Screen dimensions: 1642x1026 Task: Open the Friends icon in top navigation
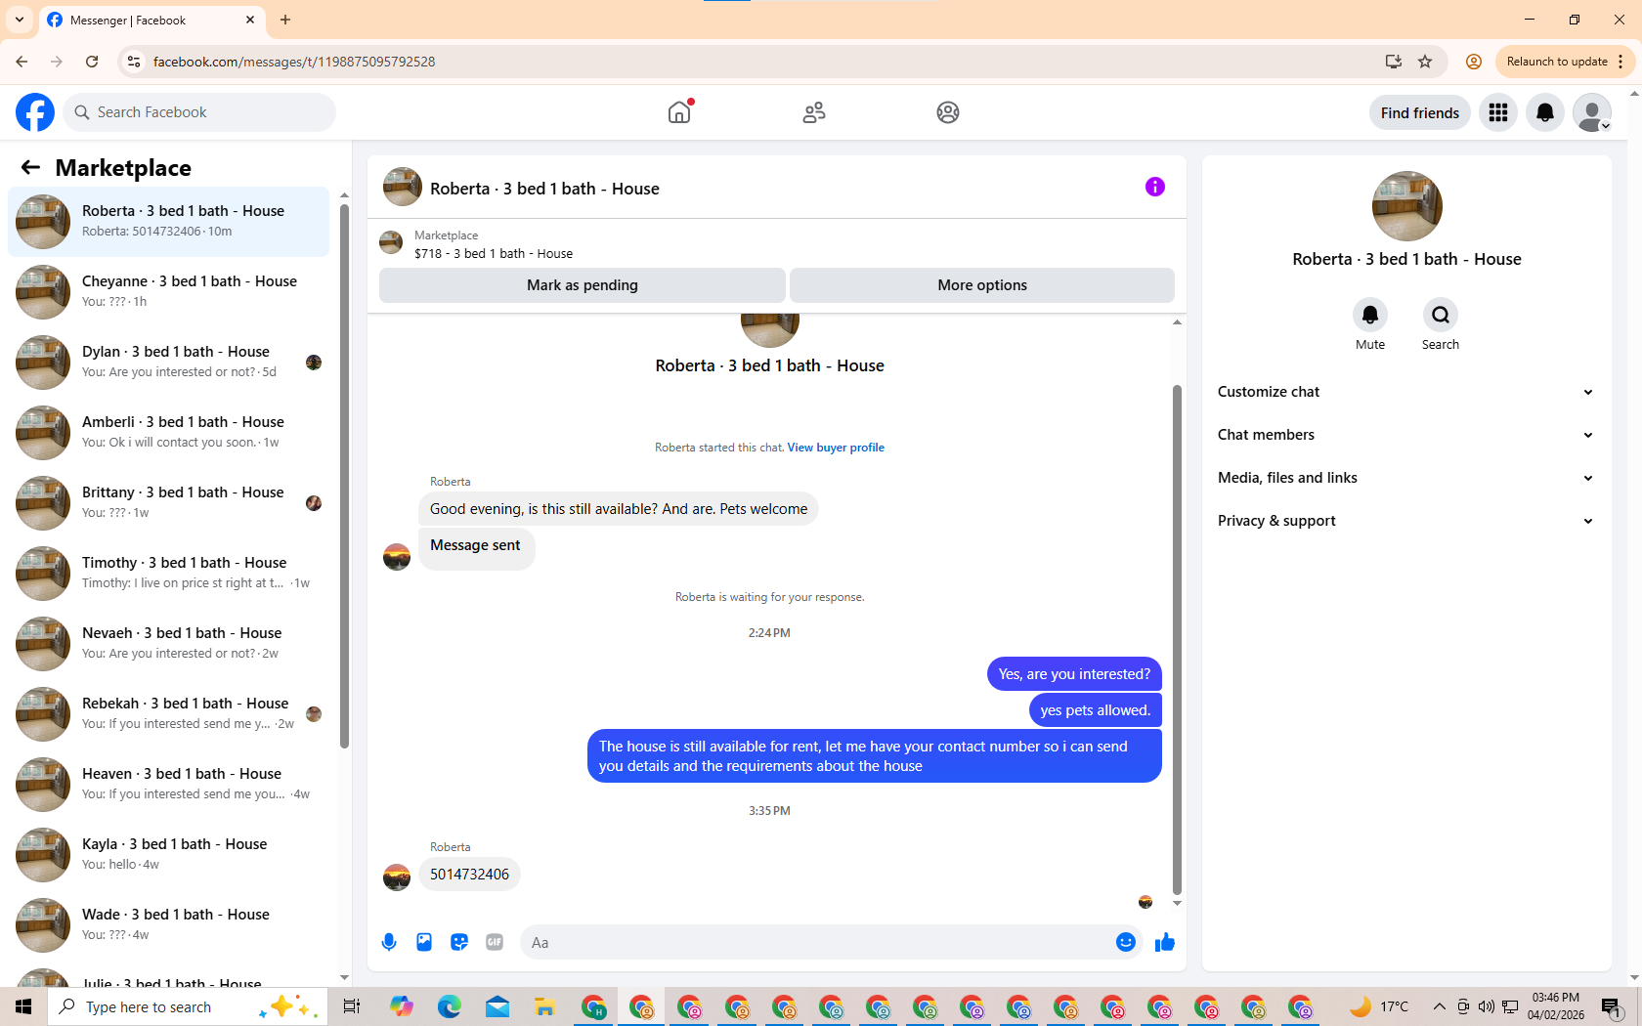click(814, 112)
